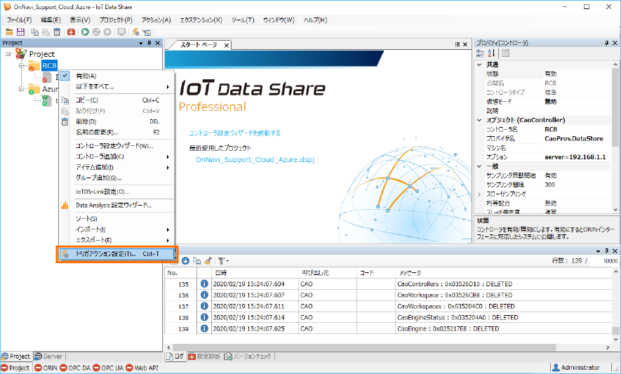Click コントローラ設定ウィザードを起動する link

pos(234,133)
